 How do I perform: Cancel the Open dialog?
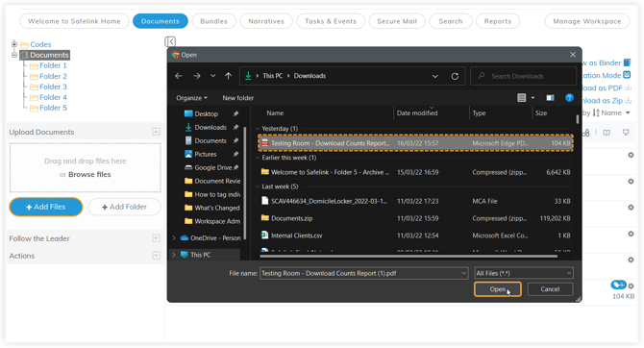coord(550,289)
